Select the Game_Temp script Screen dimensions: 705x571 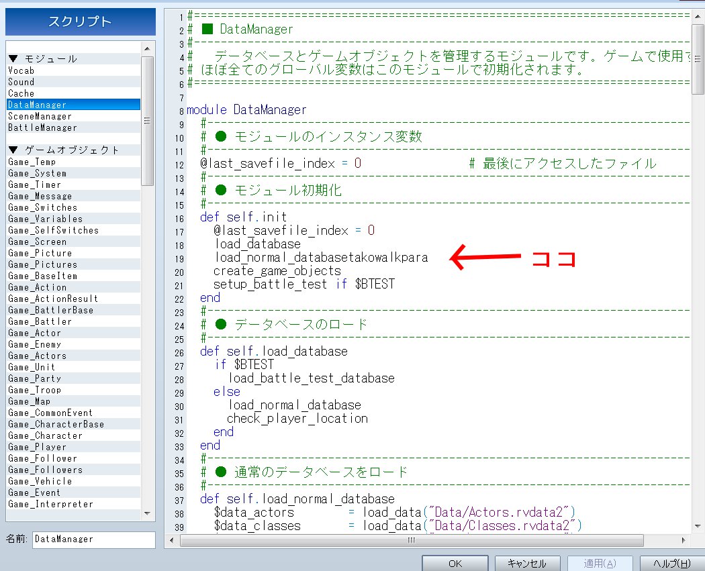tap(32, 162)
